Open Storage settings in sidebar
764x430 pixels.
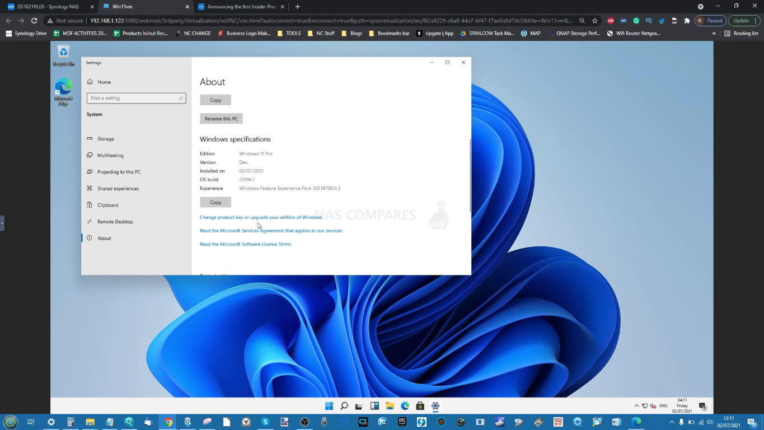[x=106, y=139]
